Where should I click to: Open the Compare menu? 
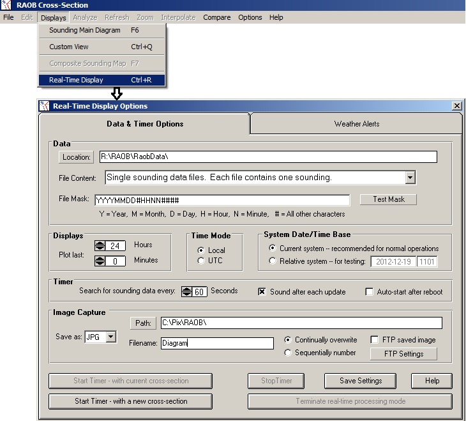click(216, 17)
